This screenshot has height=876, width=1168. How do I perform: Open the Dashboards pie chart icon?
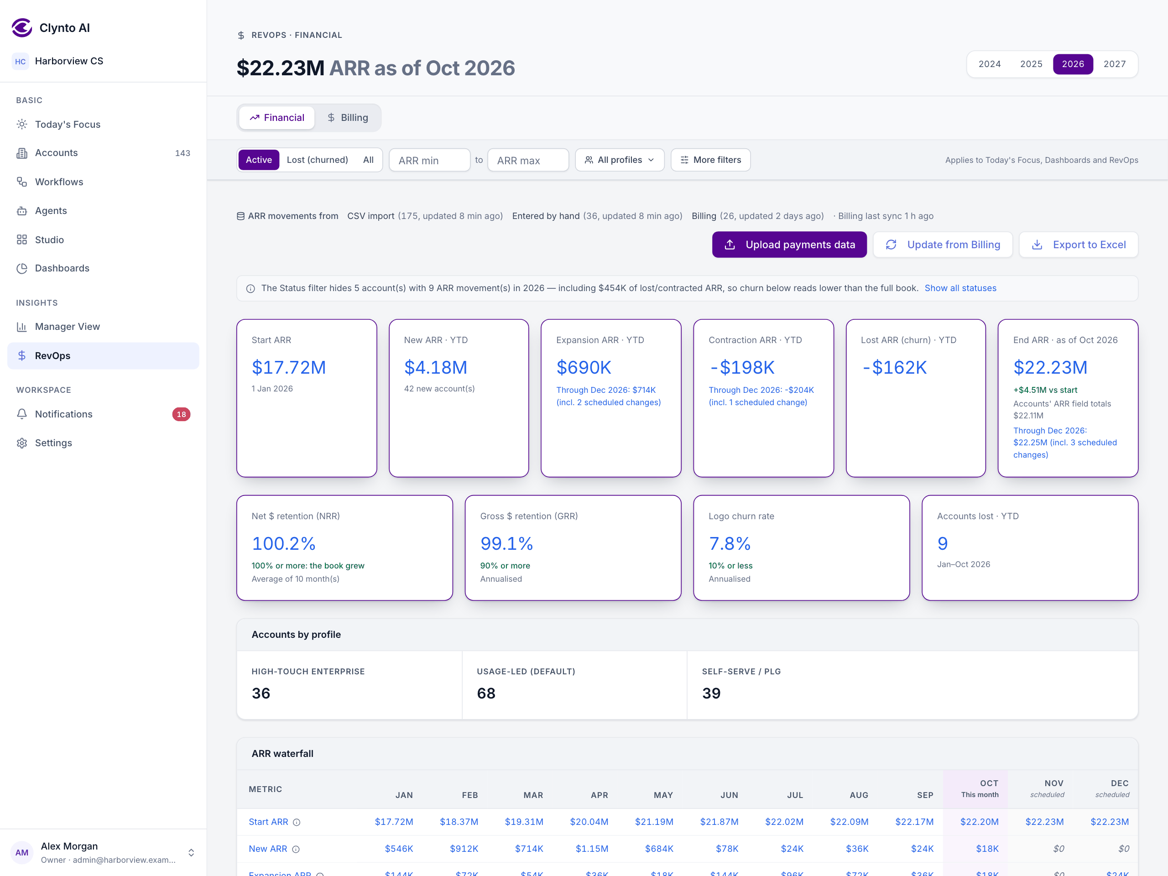tap(21, 268)
